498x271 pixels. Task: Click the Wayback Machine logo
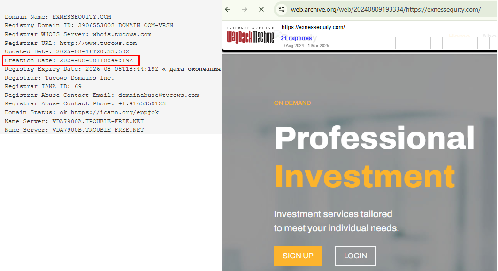coord(251,35)
